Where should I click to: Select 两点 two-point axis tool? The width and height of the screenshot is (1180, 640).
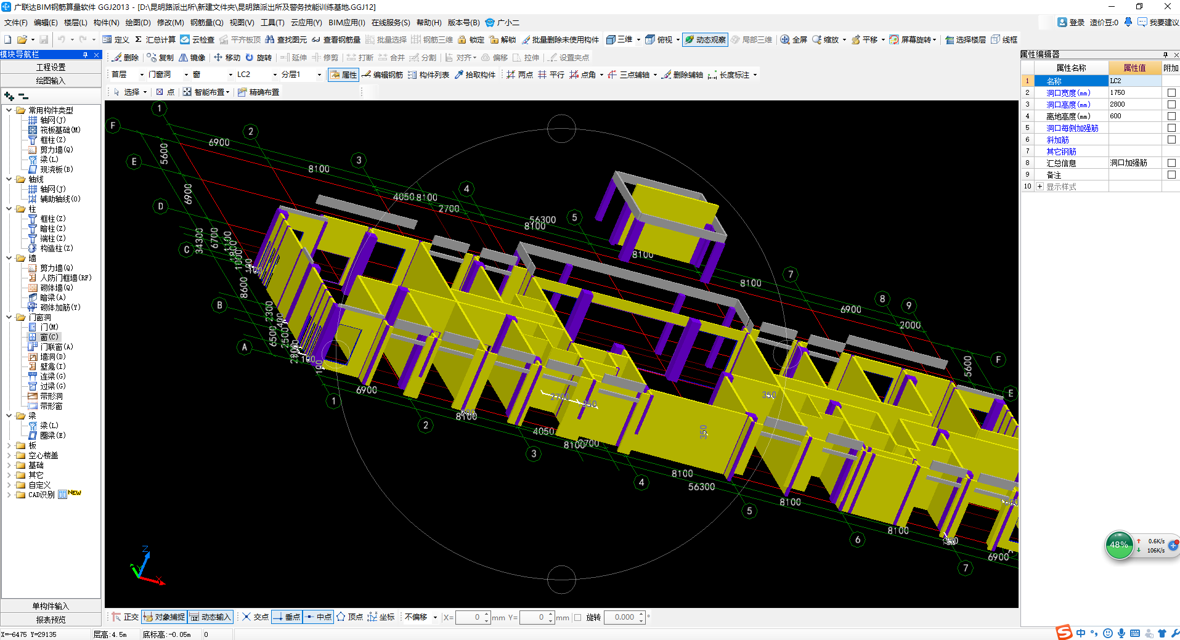(519, 75)
